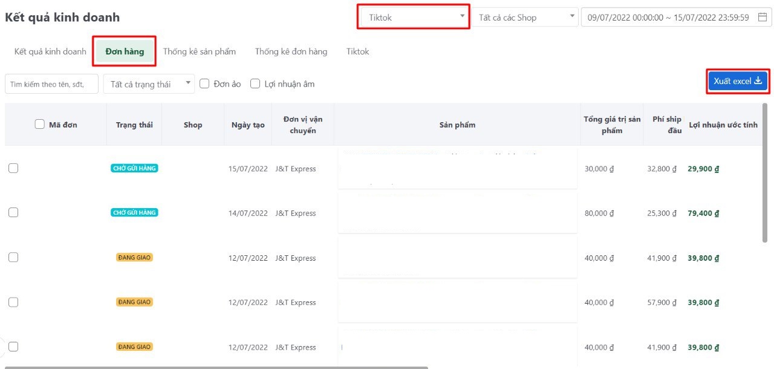
Task: Open the 'Tất cả trạng thái' status filter
Action: pyautogui.click(x=149, y=84)
